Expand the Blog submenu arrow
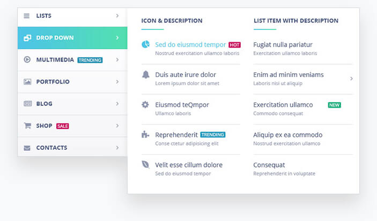The height and width of the screenshot is (221, 377). [x=117, y=104]
